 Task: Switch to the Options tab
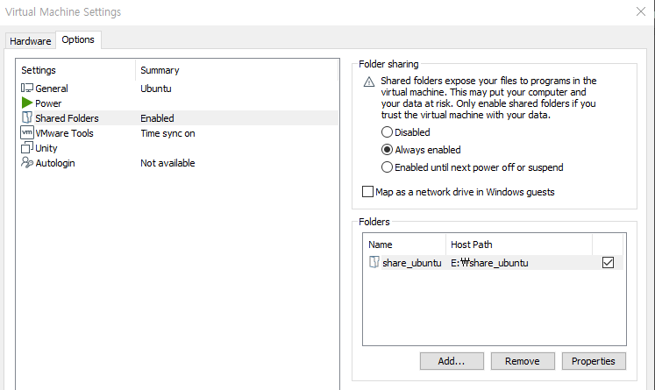(78, 39)
